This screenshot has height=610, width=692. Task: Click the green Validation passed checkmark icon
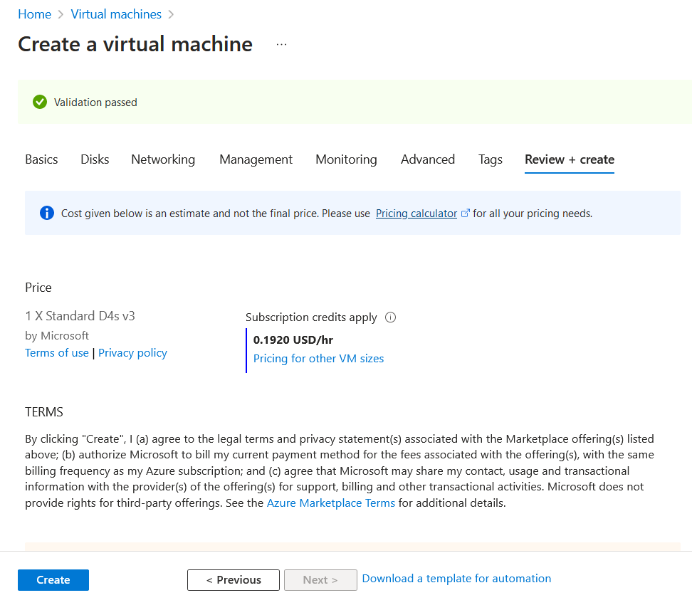(x=40, y=102)
